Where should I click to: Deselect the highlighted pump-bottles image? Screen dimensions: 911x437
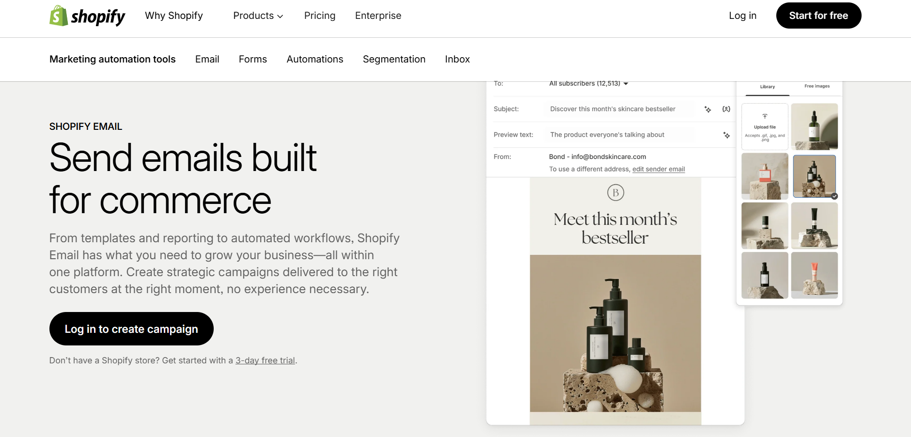pos(814,176)
